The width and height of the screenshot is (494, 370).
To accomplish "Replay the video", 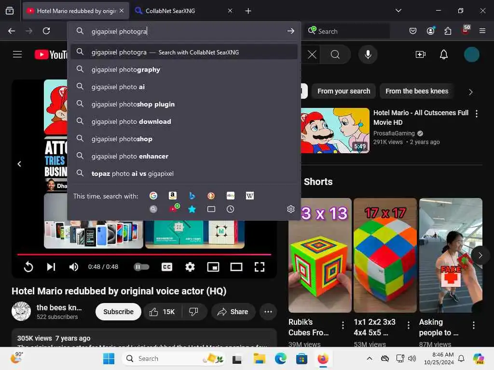I will (28, 267).
